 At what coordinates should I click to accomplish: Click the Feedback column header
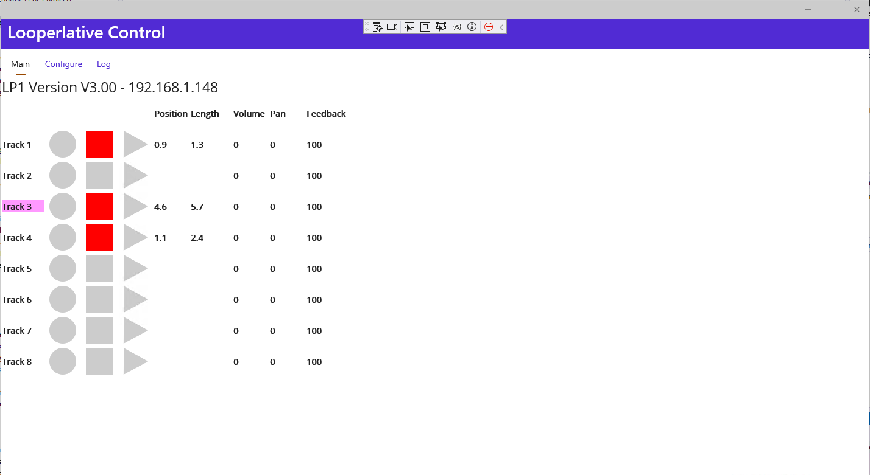326,114
